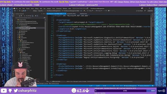Click the Save All toolbar icon

point(26,11)
